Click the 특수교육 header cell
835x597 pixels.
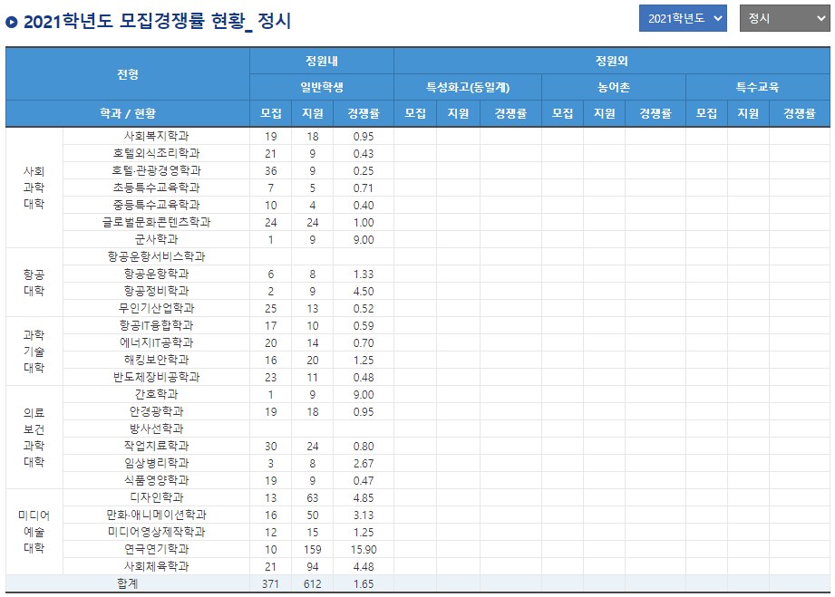click(758, 87)
